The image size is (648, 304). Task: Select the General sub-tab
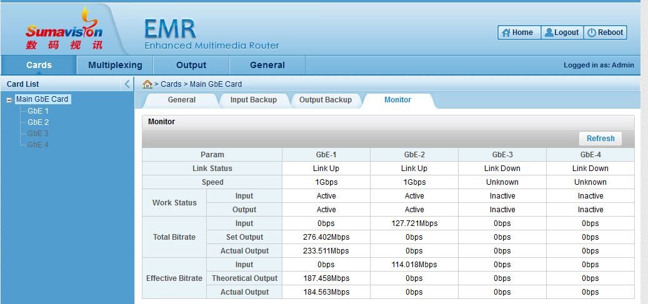pos(181,100)
